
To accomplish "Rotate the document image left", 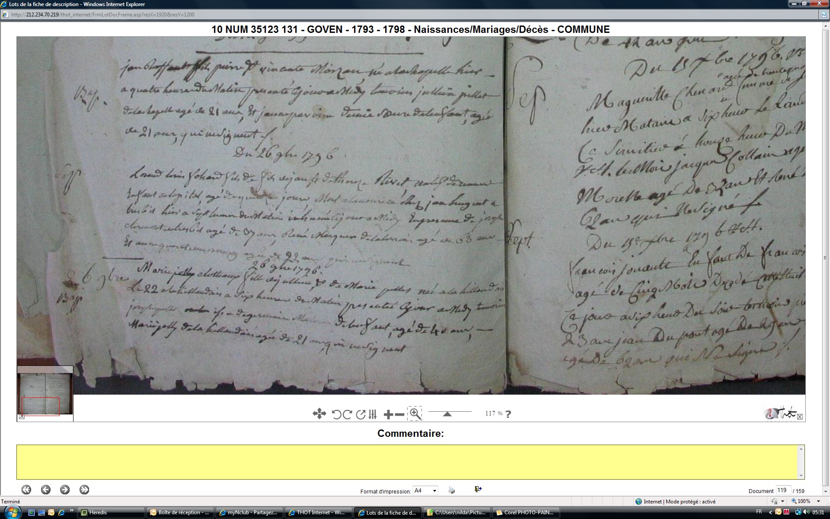I will 336,414.
